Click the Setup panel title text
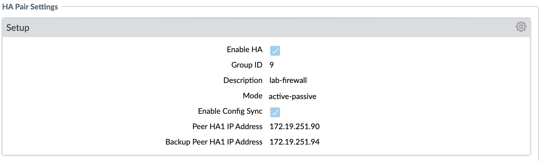This screenshot has width=539, height=161. (x=18, y=28)
